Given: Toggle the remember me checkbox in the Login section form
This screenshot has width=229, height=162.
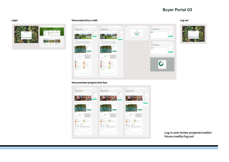Looking at the screenshot, I should [x=21, y=36].
